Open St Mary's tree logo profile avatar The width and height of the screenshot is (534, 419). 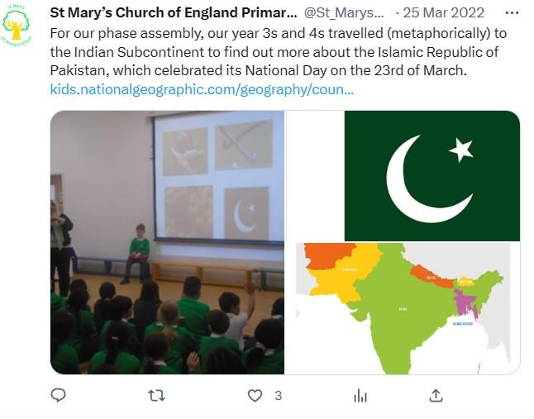tap(16, 26)
